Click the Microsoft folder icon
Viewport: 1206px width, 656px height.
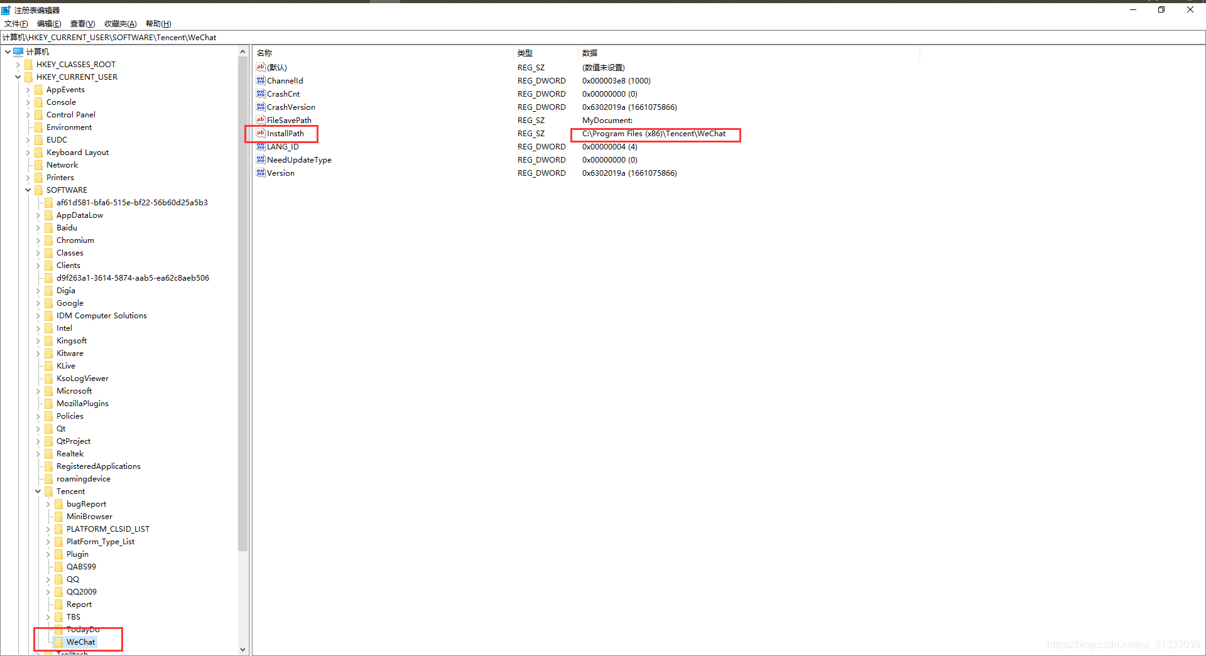coord(48,390)
